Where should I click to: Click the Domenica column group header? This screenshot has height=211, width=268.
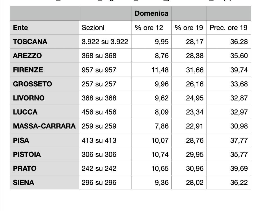click(151, 13)
